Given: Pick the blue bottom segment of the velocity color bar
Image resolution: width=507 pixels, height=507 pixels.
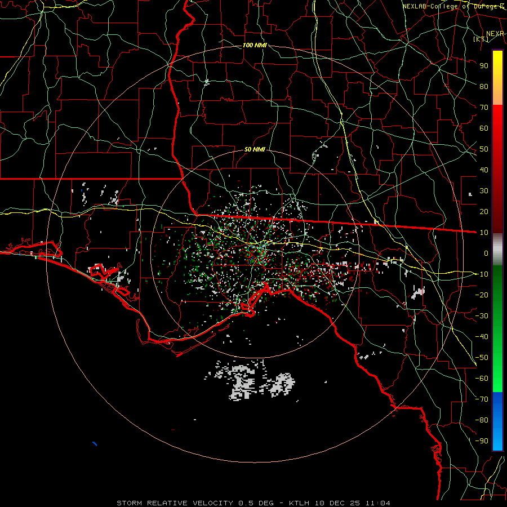Looking at the screenshot, I should [497, 421].
